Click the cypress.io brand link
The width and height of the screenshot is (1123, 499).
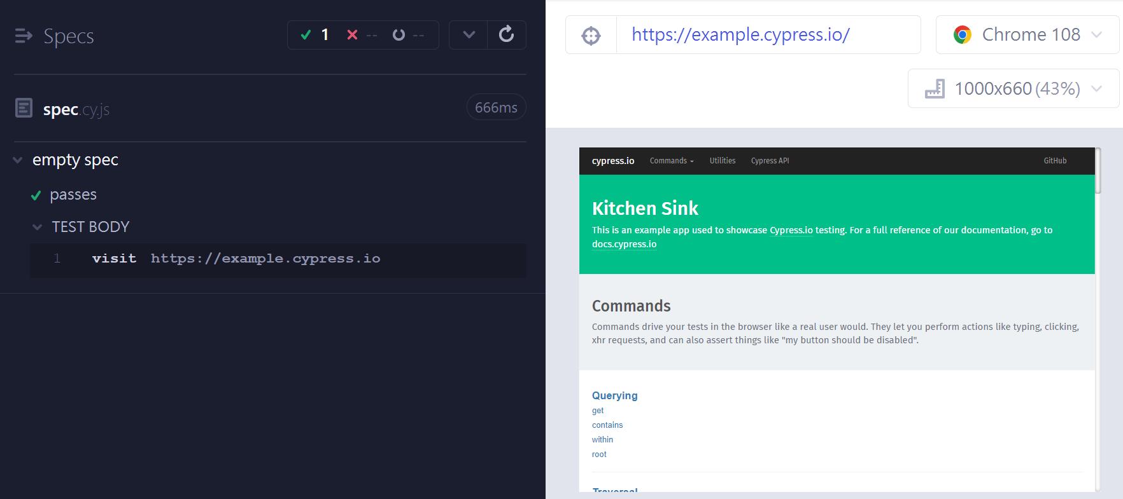tap(613, 161)
